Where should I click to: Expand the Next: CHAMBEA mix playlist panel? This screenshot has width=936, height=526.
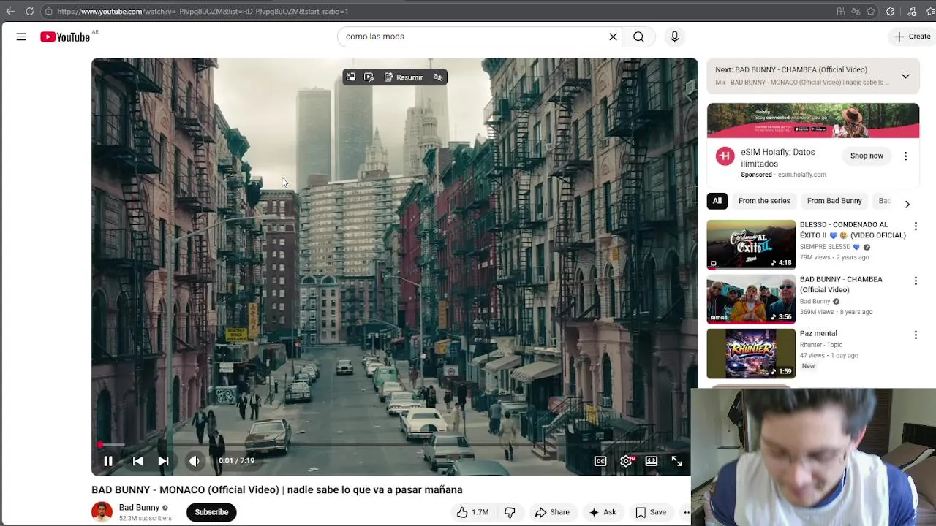(x=905, y=76)
